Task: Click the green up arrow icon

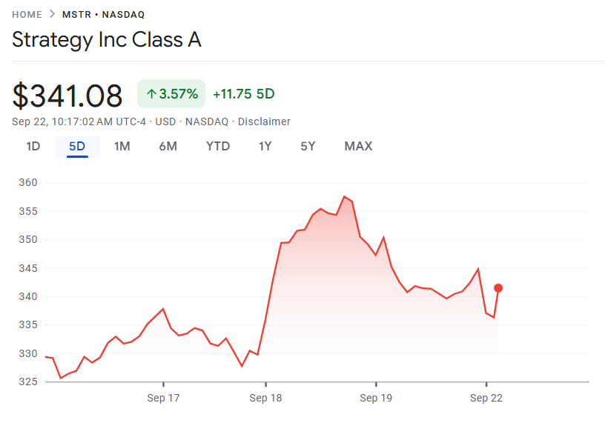Action: point(151,94)
